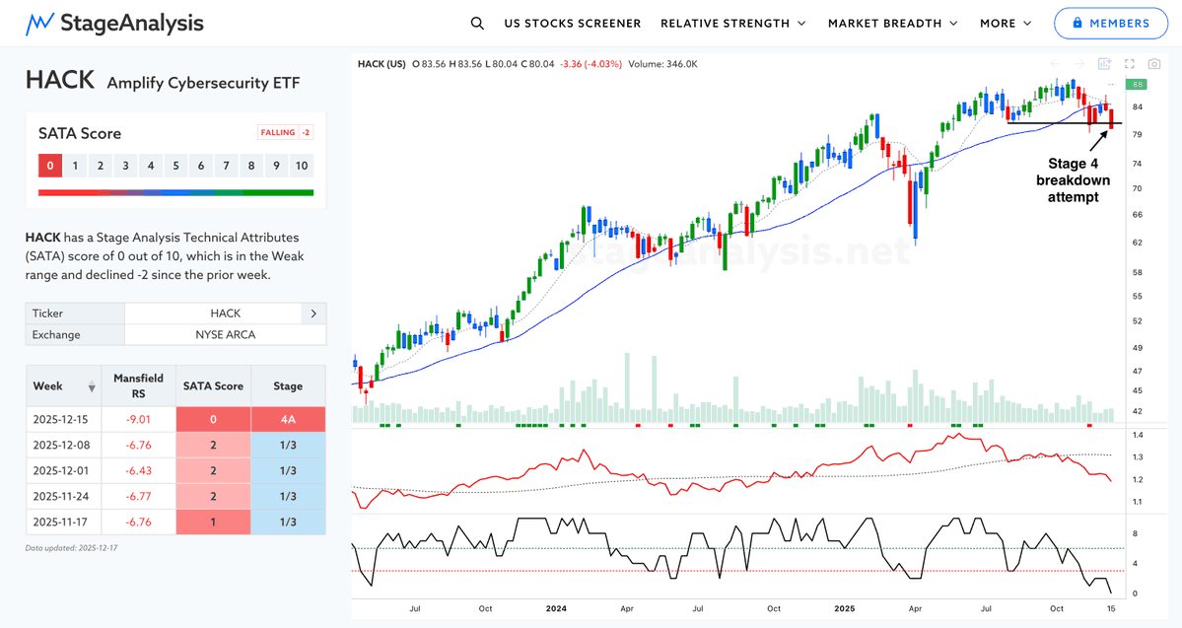
Task: Select SATA score box 1
Action: (x=75, y=166)
